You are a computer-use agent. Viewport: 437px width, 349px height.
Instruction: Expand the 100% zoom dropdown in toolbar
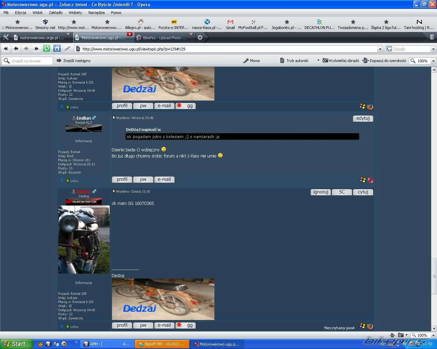pos(433,61)
